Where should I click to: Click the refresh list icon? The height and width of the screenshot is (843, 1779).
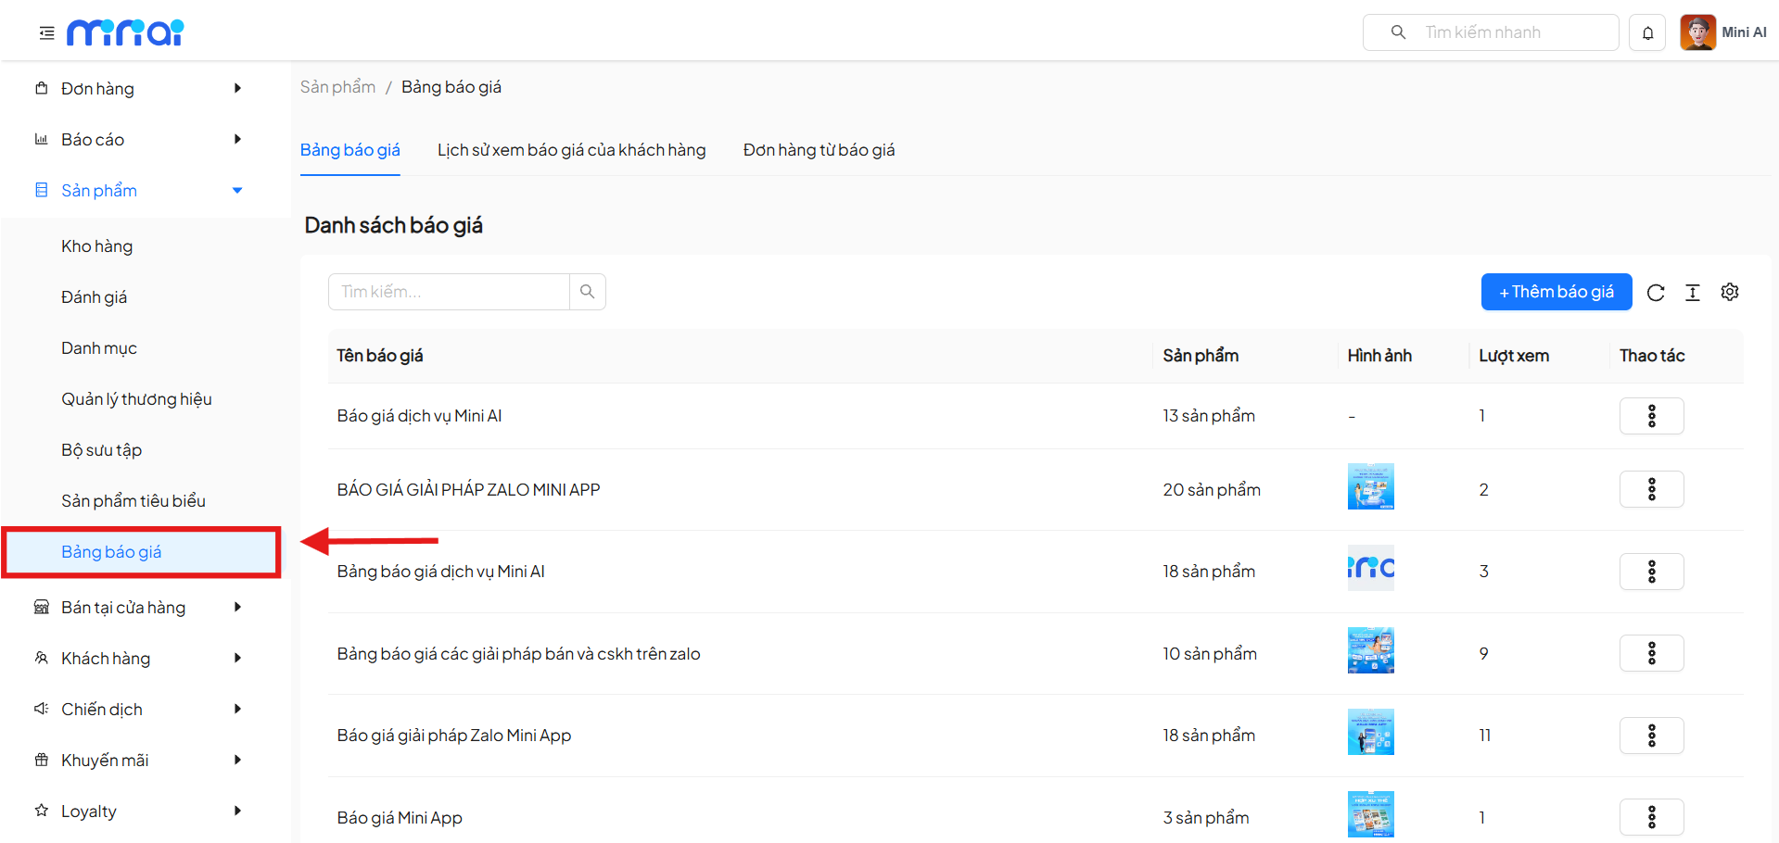[1656, 293]
